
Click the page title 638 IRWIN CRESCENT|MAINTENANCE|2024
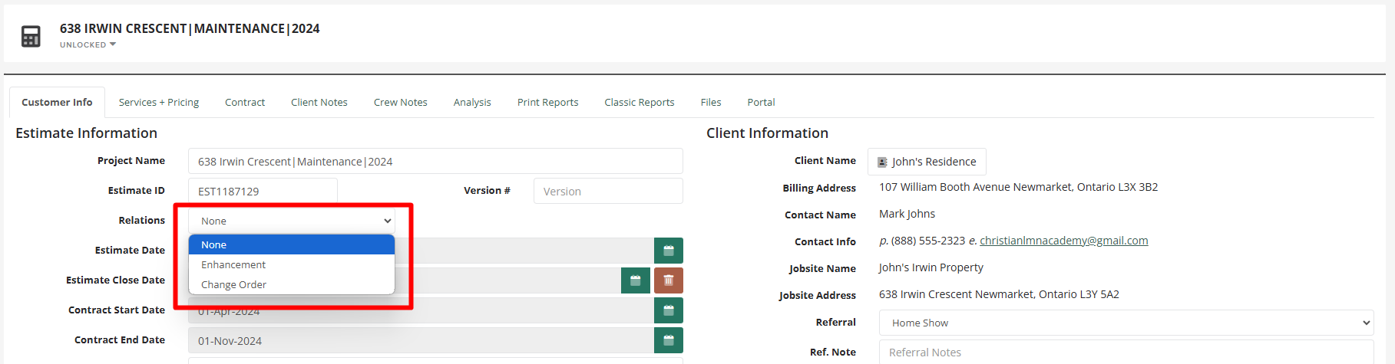point(190,28)
